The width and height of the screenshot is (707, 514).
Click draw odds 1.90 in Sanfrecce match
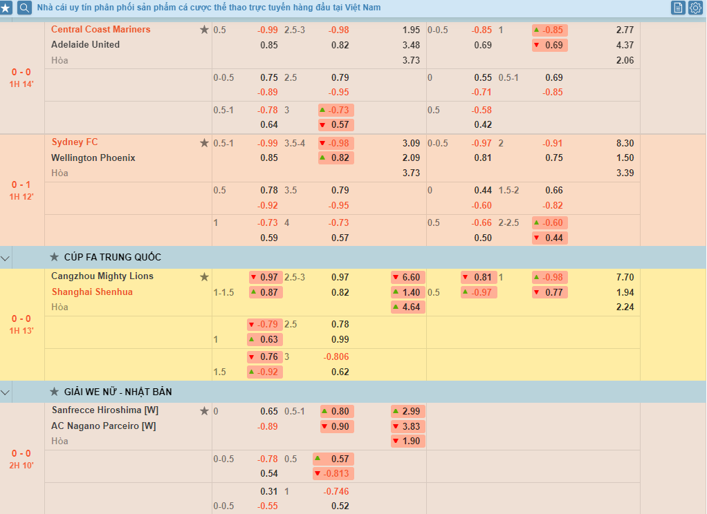pos(408,441)
